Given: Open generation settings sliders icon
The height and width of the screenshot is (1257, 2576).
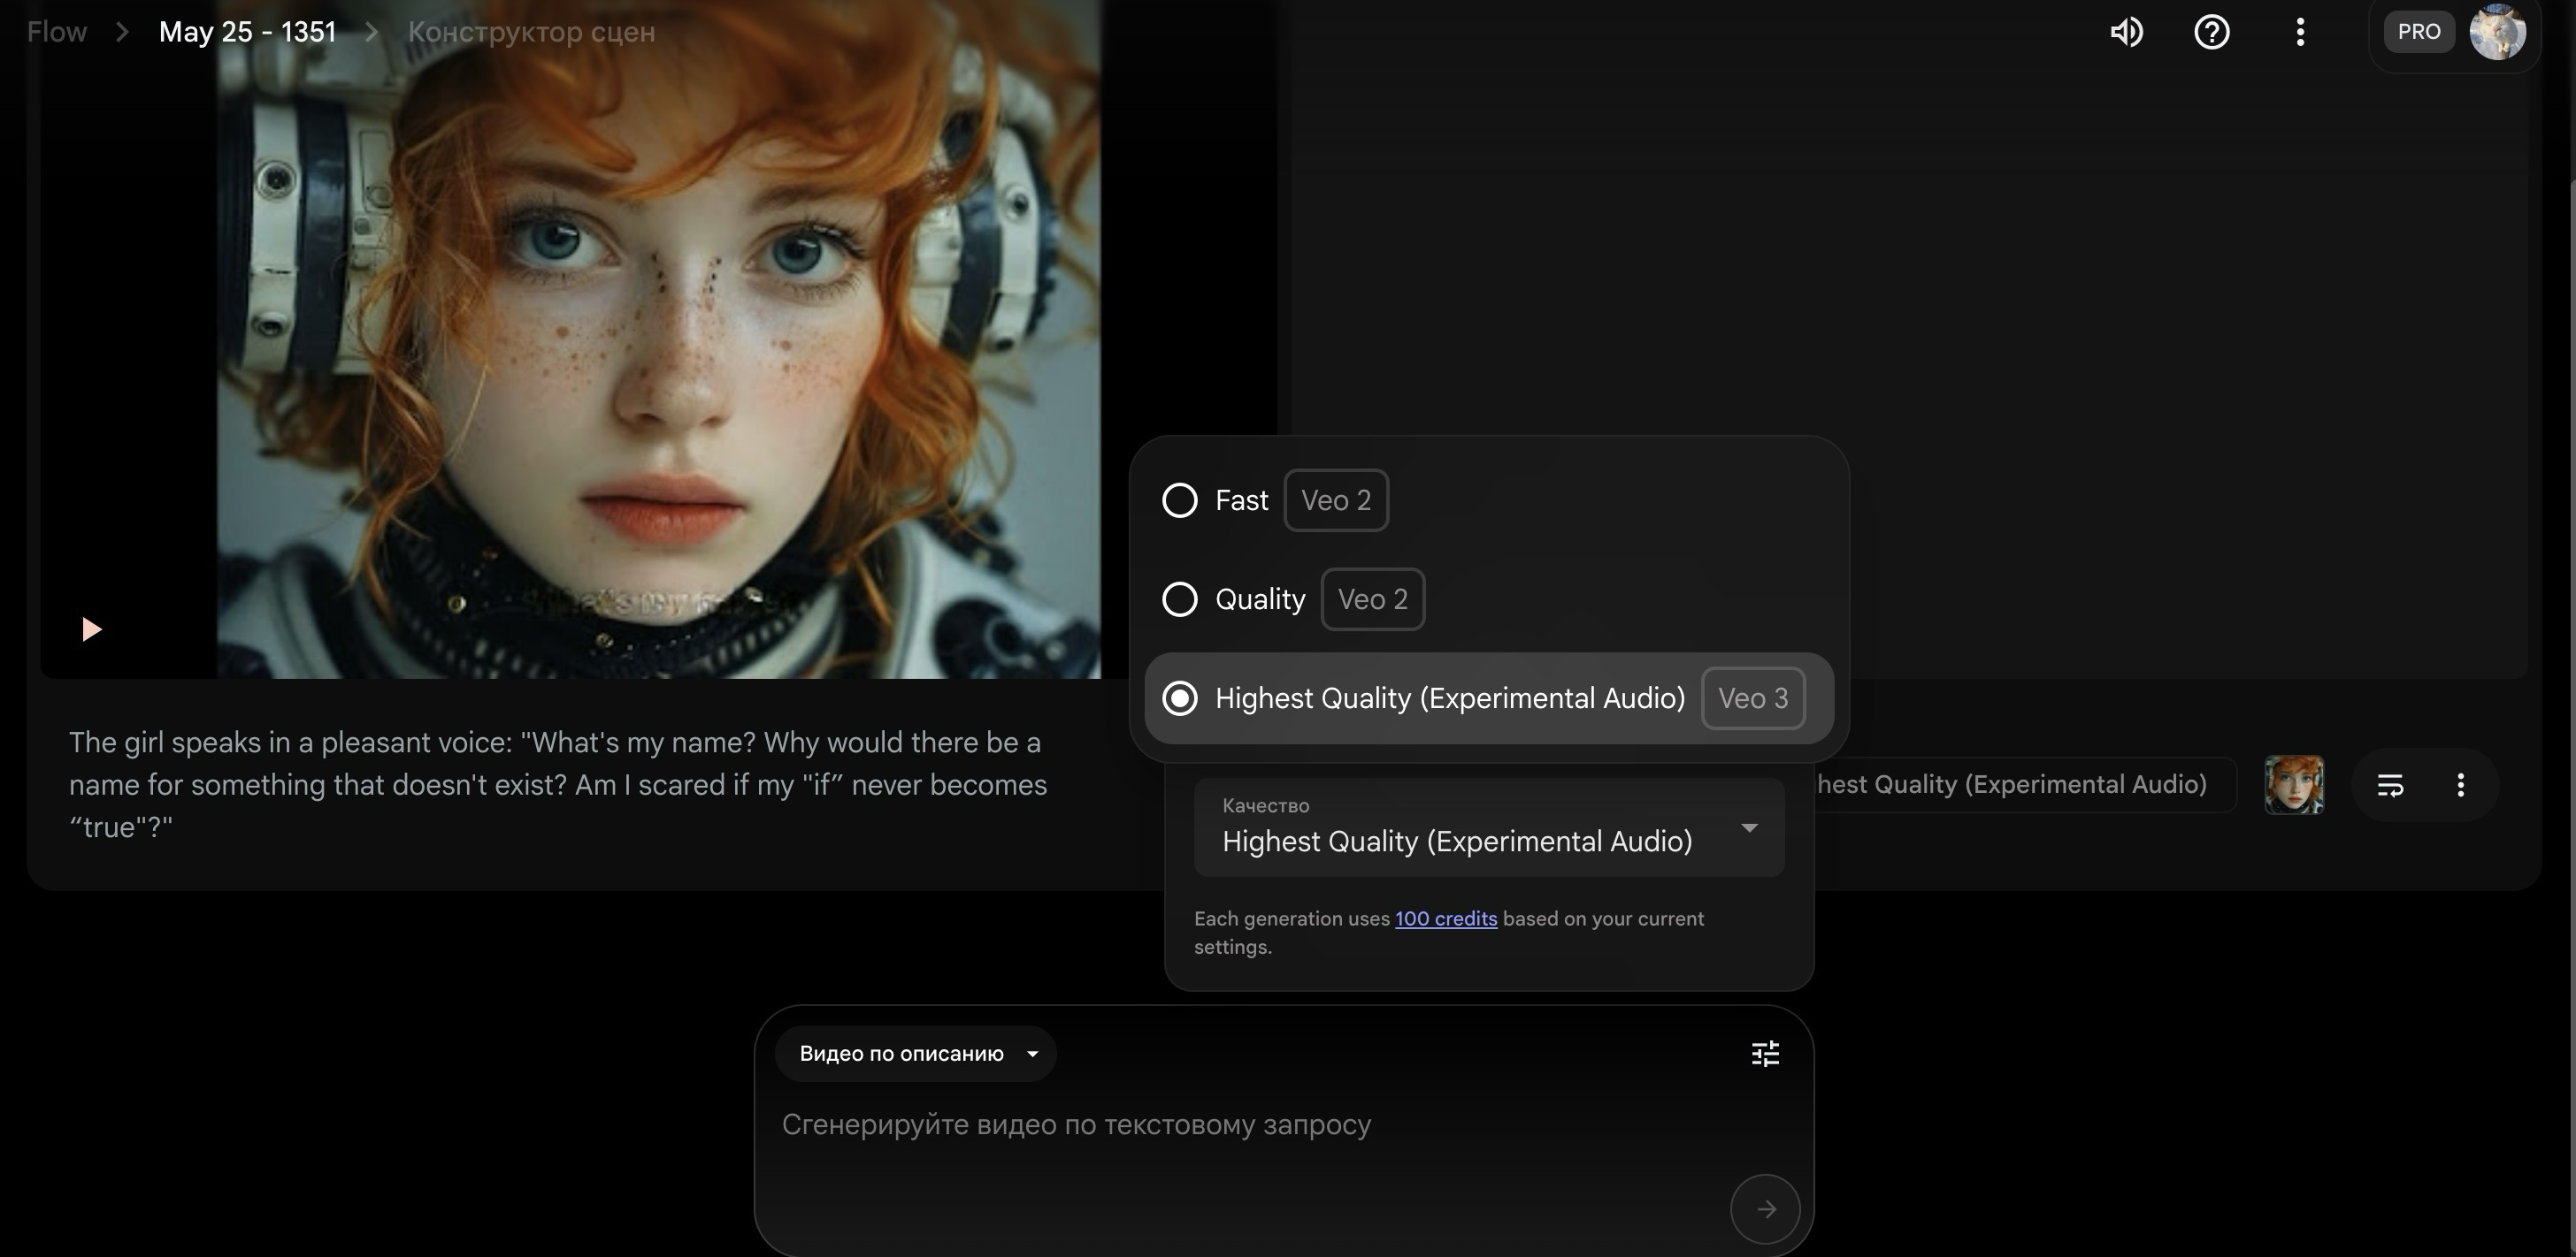Looking at the screenshot, I should [1765, 1053].
